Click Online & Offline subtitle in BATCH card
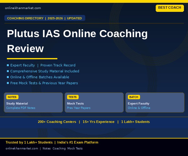Viewport: 188px width, 156px height. click(x=139, y=108)
